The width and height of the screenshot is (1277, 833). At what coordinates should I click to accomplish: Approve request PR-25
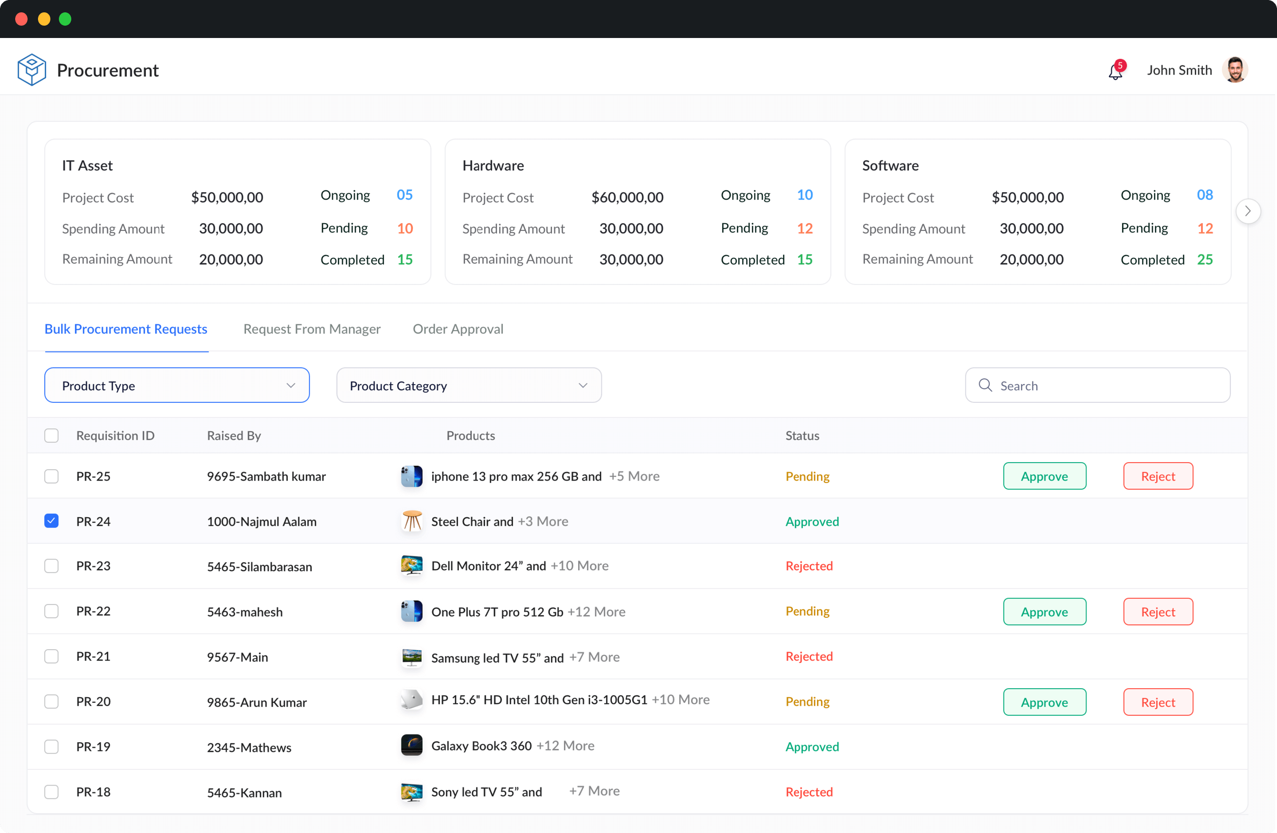[1044, 476]
